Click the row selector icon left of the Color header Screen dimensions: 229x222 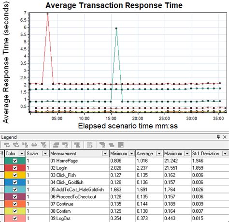2,153
